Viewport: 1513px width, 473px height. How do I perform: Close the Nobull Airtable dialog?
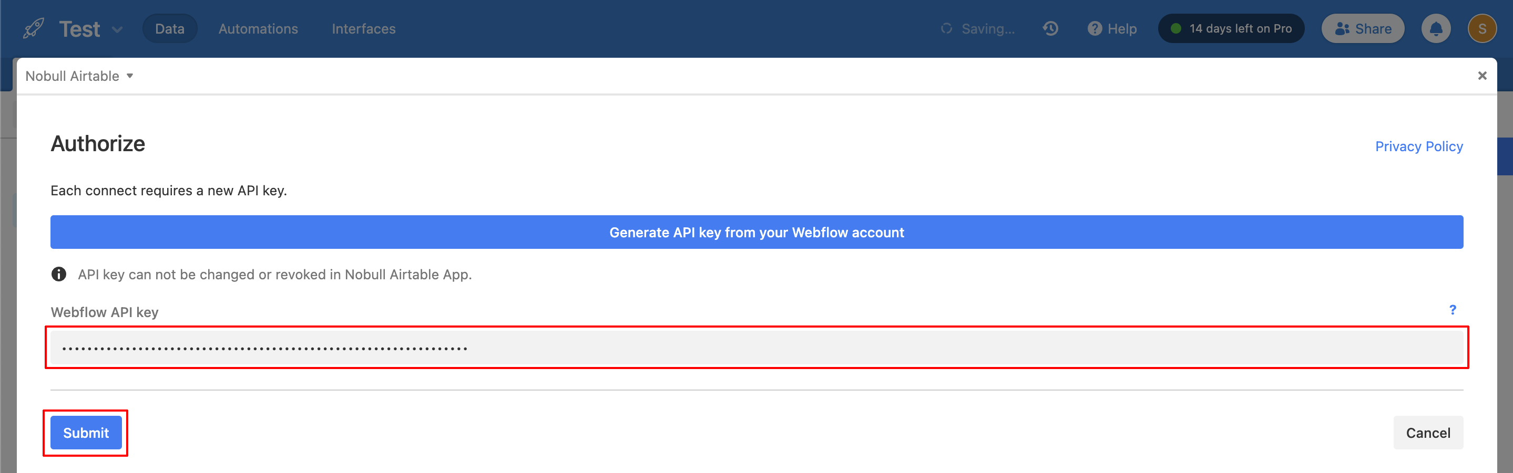coord(1482,76)
